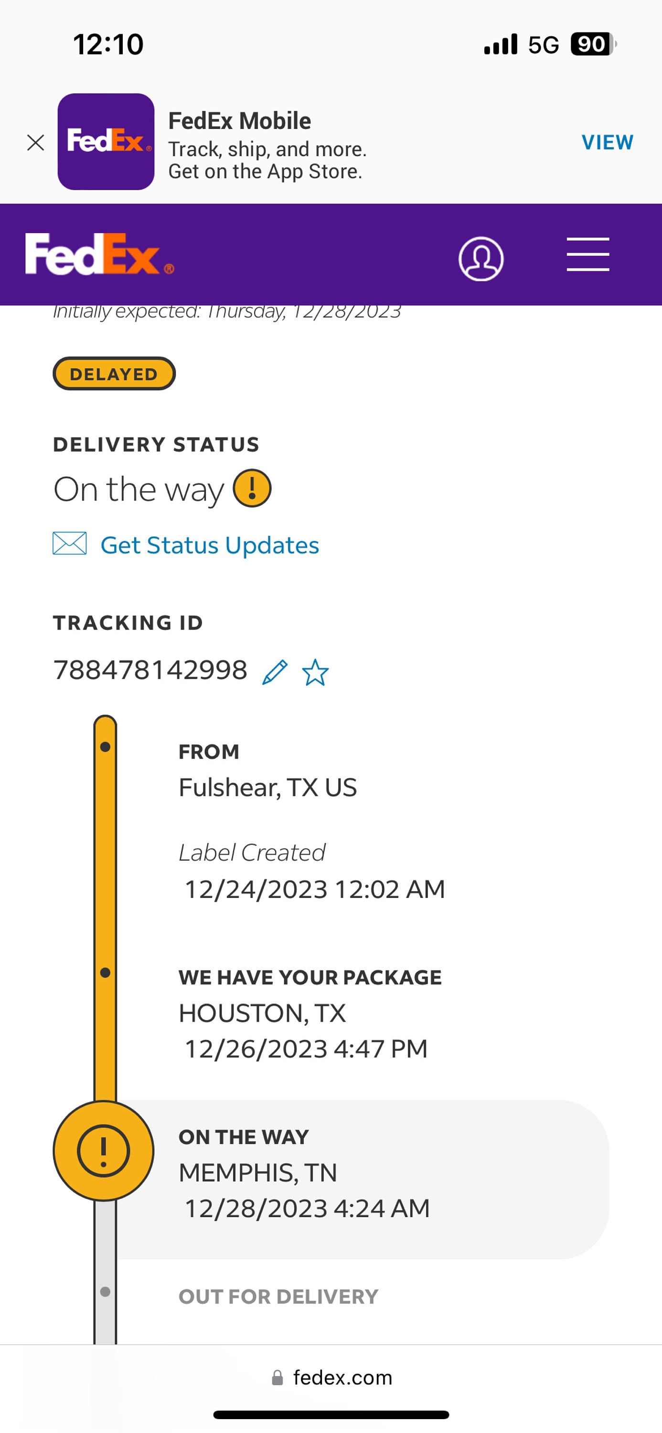Tap the FedEx logo in header
The width and height of the screenshot is (662, 1433).
99,254
